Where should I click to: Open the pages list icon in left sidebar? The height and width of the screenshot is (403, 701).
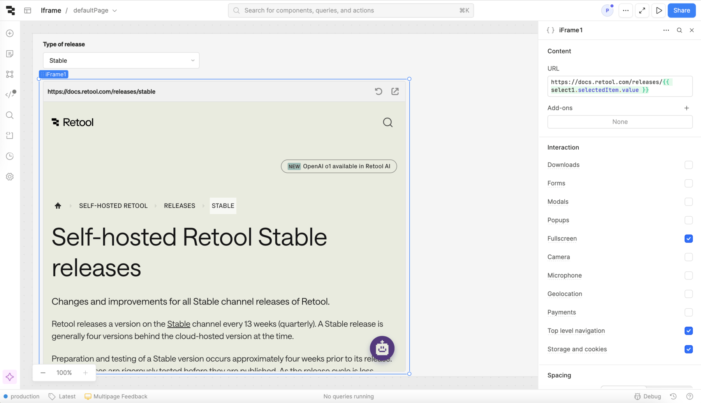10,54
